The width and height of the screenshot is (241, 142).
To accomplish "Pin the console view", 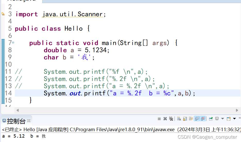I will (211, 119).
